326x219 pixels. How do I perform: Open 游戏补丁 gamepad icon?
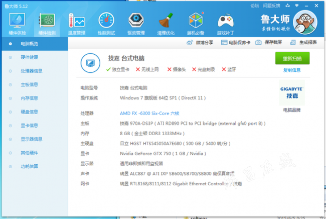point(226,24)
